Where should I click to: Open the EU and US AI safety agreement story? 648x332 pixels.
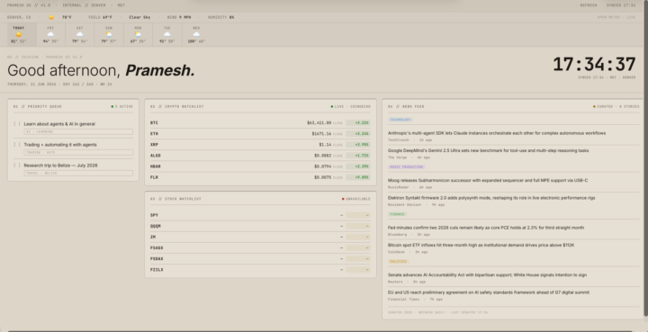click(489, 292)
